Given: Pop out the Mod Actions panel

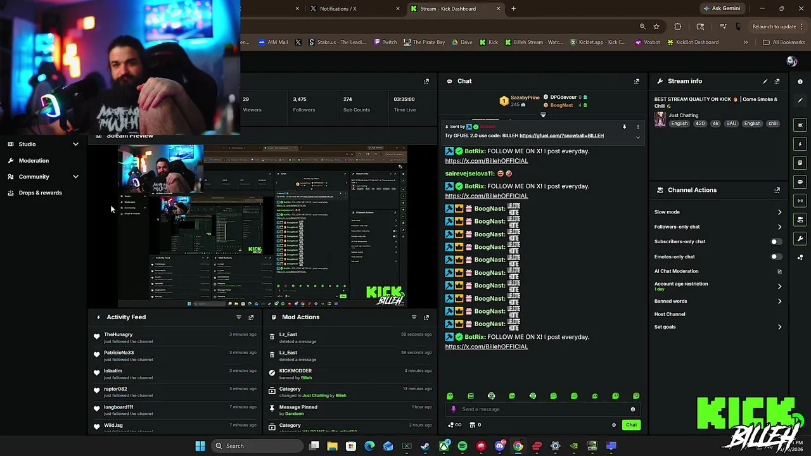Looking at the screenshot, I should (426, 317).
